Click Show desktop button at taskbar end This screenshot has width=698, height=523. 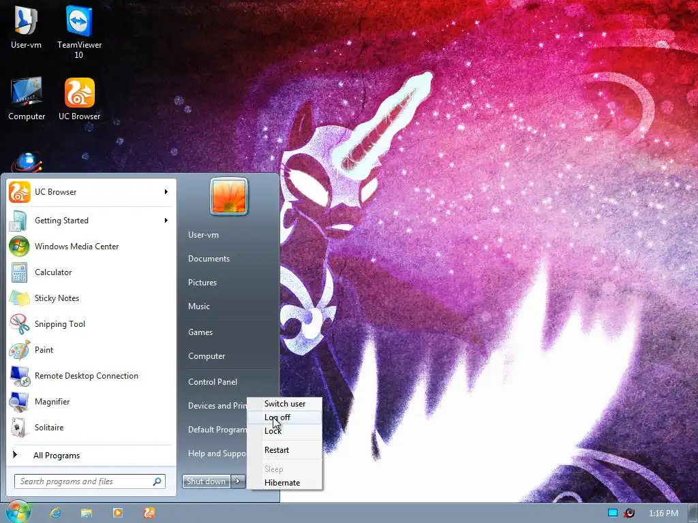[x=693, y=513]
